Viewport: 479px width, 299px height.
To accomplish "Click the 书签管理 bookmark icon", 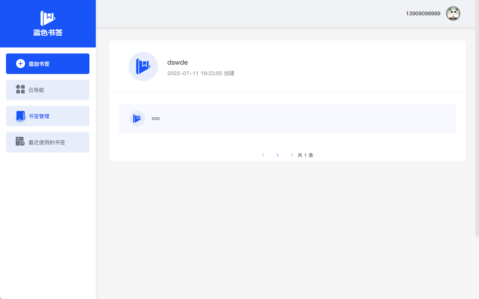I will tap(20, 116).
